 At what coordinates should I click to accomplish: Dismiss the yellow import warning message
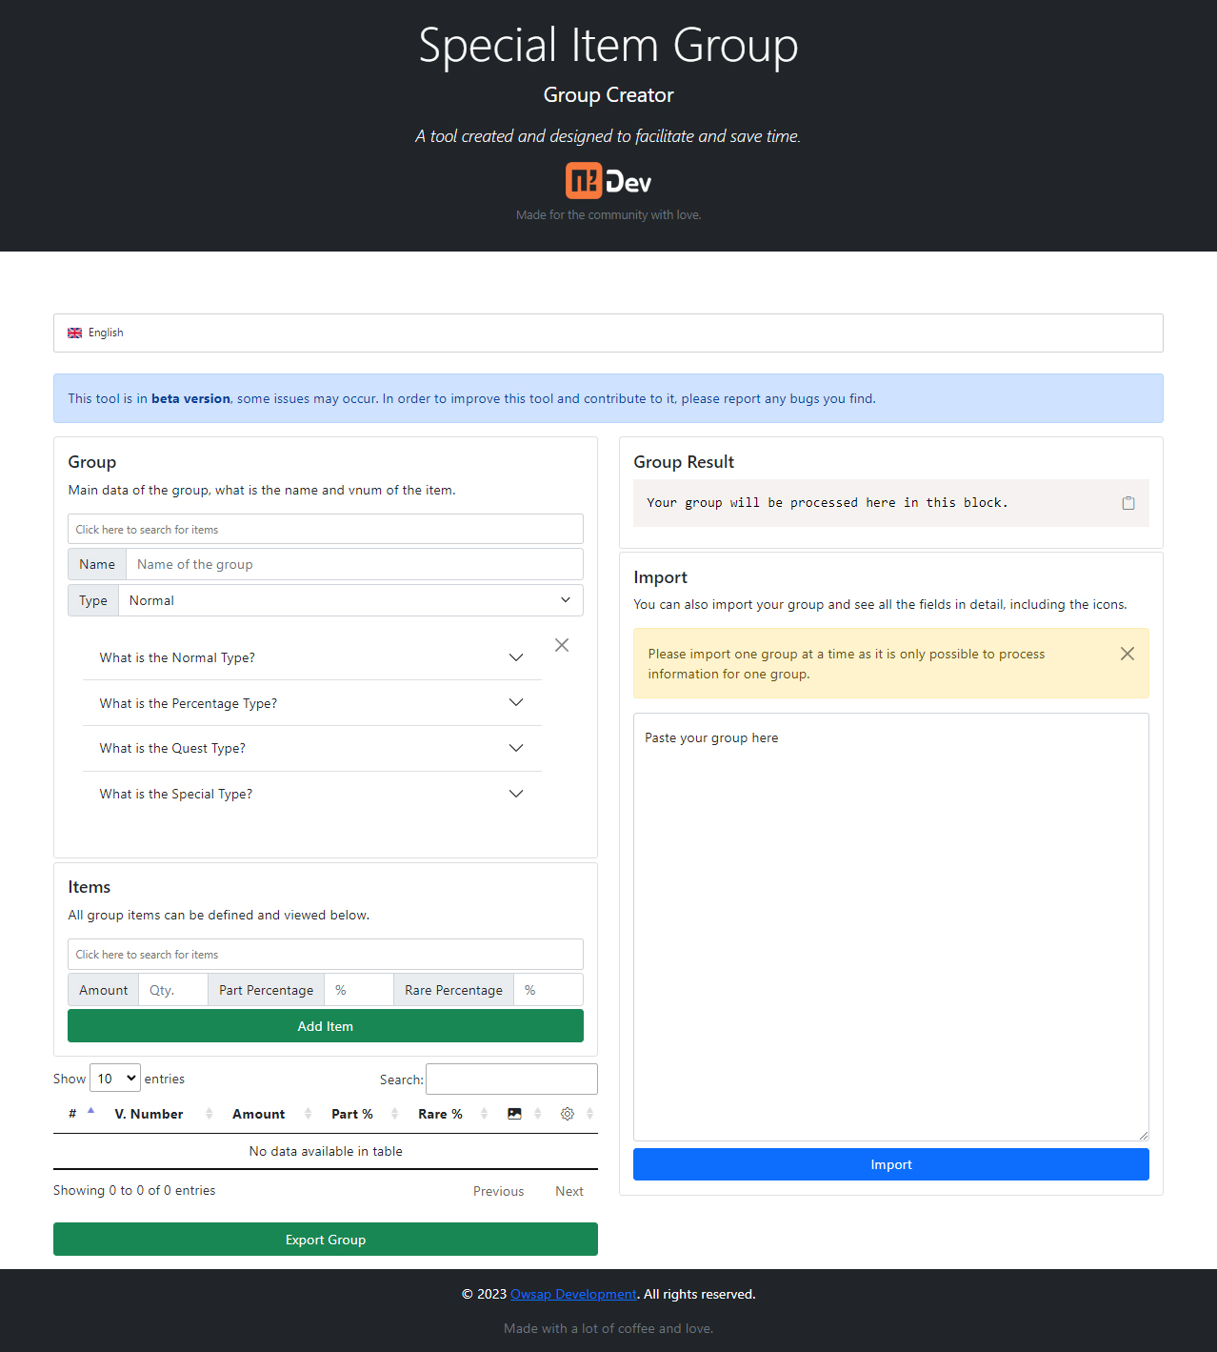click(x=1127, y=654)
